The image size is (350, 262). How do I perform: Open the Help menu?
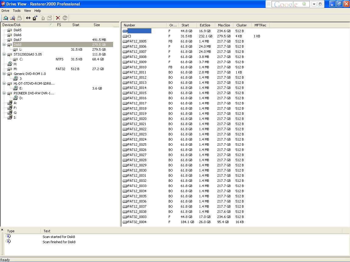[x=37, y=11]
